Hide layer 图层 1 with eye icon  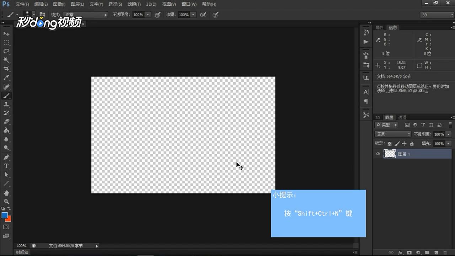point(378,154)
